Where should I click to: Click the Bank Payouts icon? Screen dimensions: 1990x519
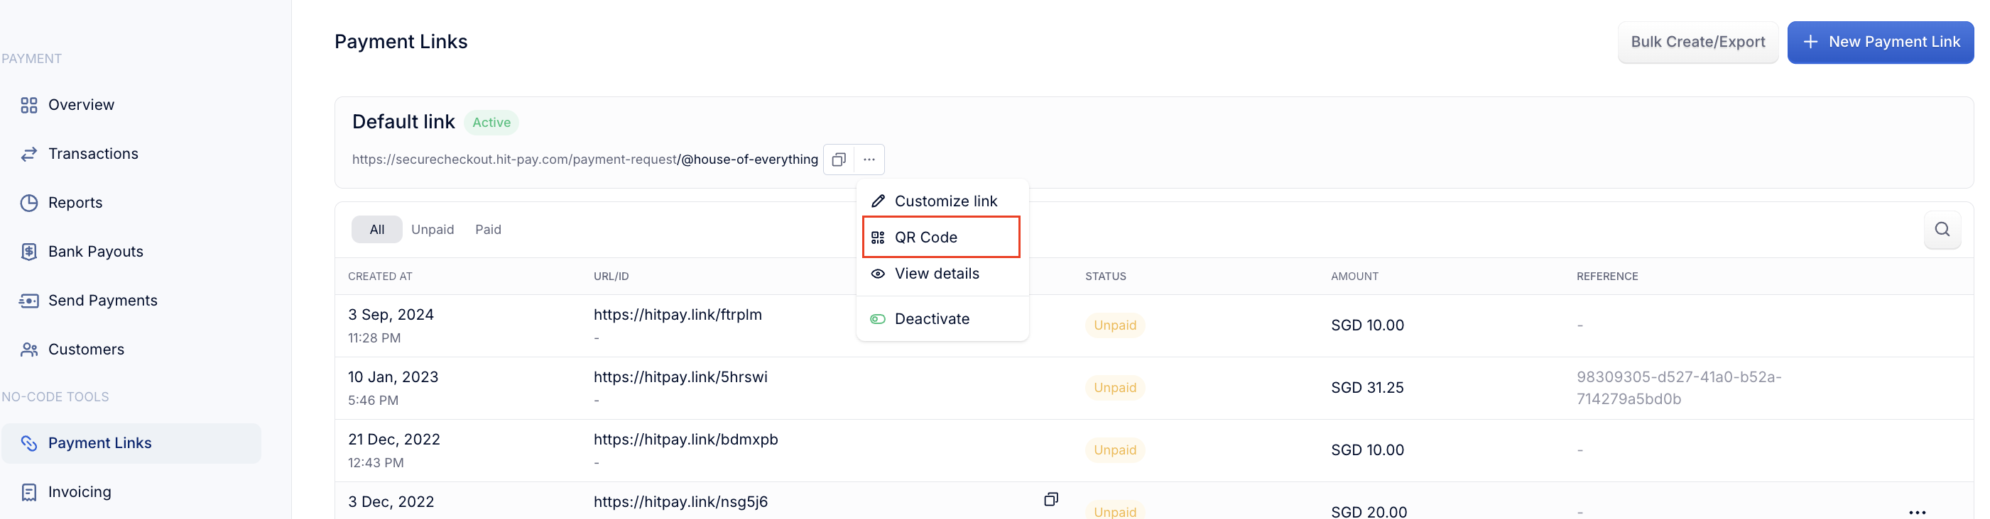coord(29,252)
